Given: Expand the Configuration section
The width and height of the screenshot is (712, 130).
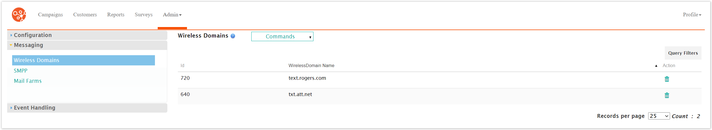Looking at the screenshot, I should click(x=33, y=35).
